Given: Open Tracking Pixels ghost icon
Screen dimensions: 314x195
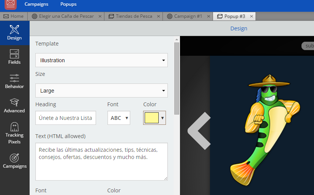Looking at the screenshot, I should 14,133.
